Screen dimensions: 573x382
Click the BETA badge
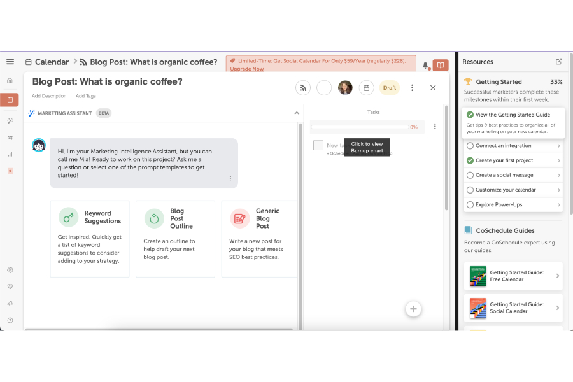coord(103,113)
